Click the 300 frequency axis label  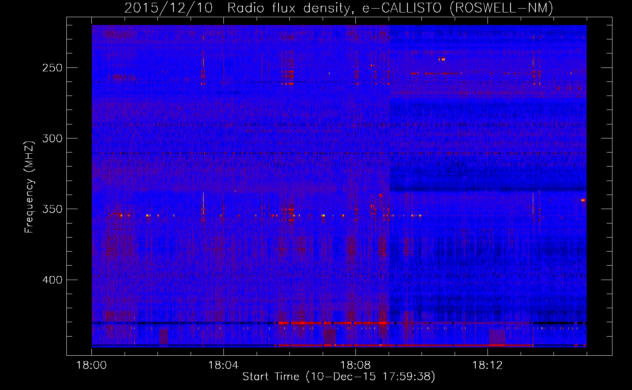(52, 138)
